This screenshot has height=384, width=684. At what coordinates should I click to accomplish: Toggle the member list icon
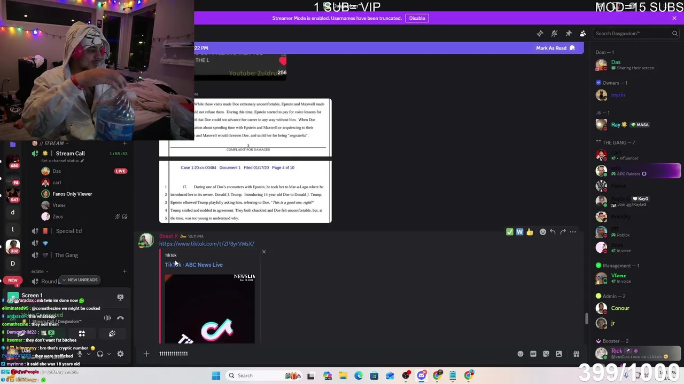(583, 34)
